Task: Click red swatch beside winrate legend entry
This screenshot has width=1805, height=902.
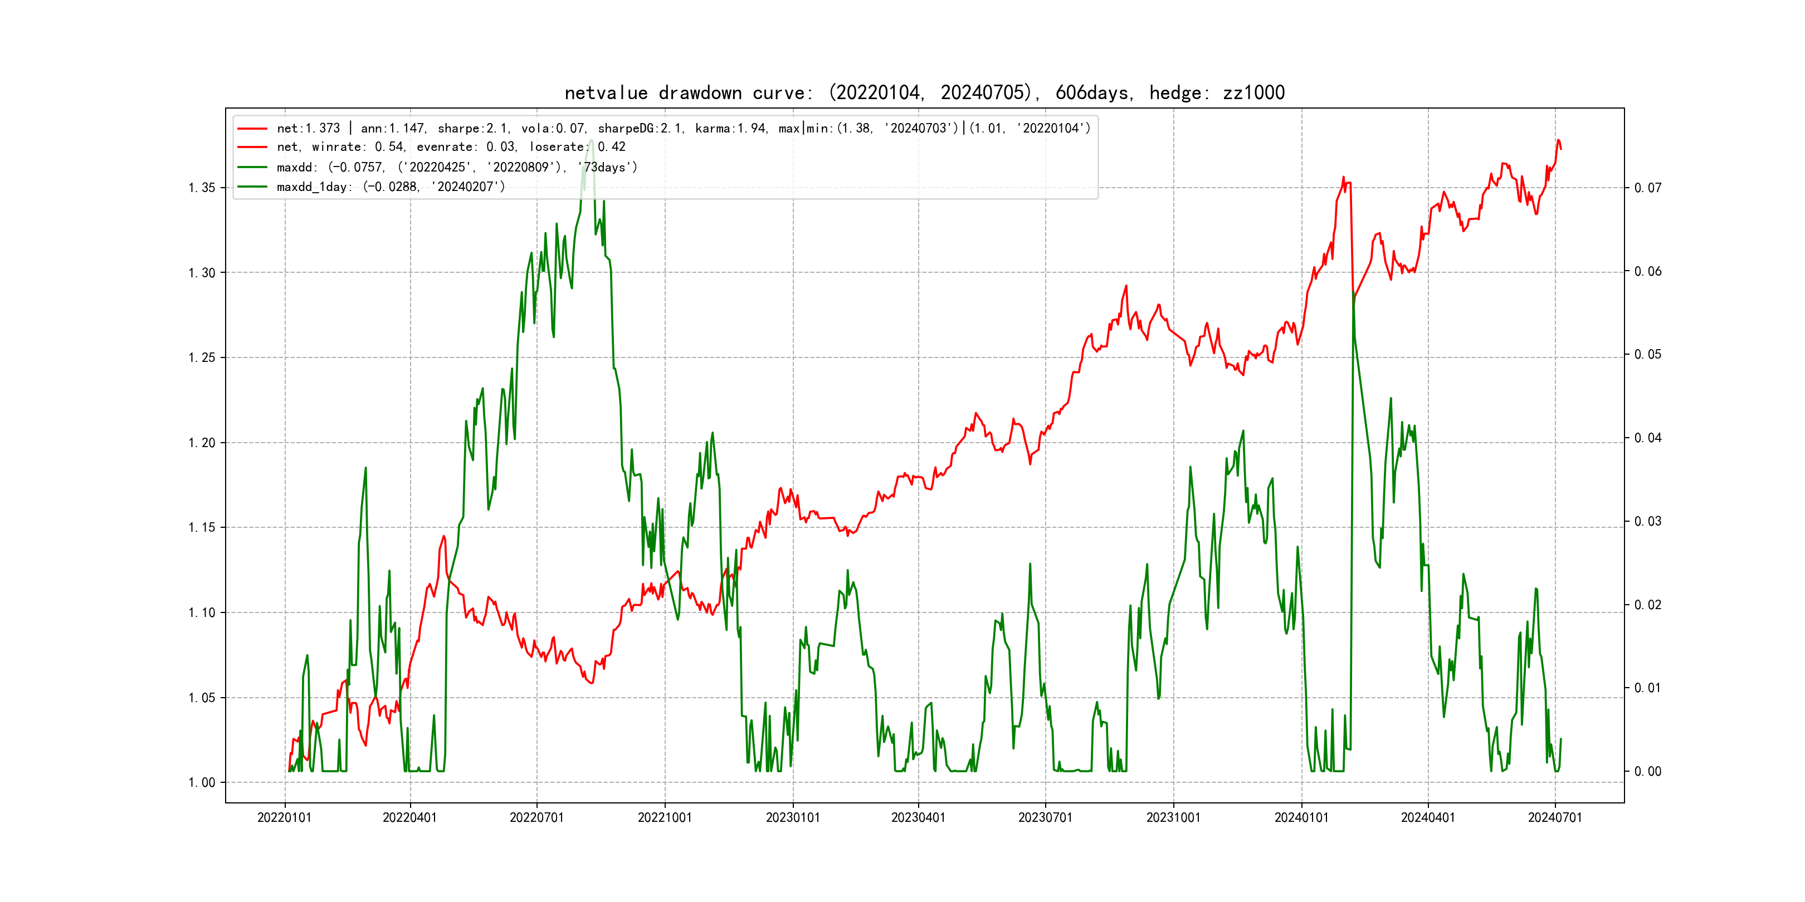Action: (x=252, y=147)
